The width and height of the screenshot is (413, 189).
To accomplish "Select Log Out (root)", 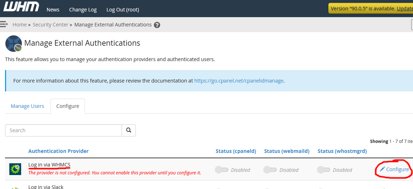I will click(123, 10).
